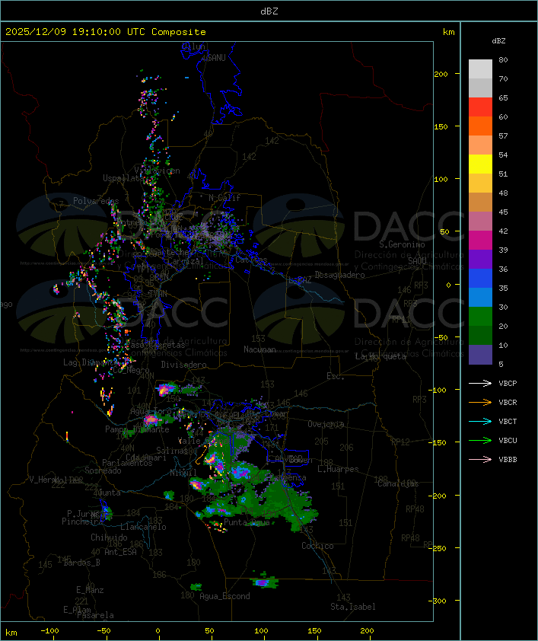Viewport: 538px width, 641px height.
Task: Click the Bardas_B place label
Action: tap(82, 563)
